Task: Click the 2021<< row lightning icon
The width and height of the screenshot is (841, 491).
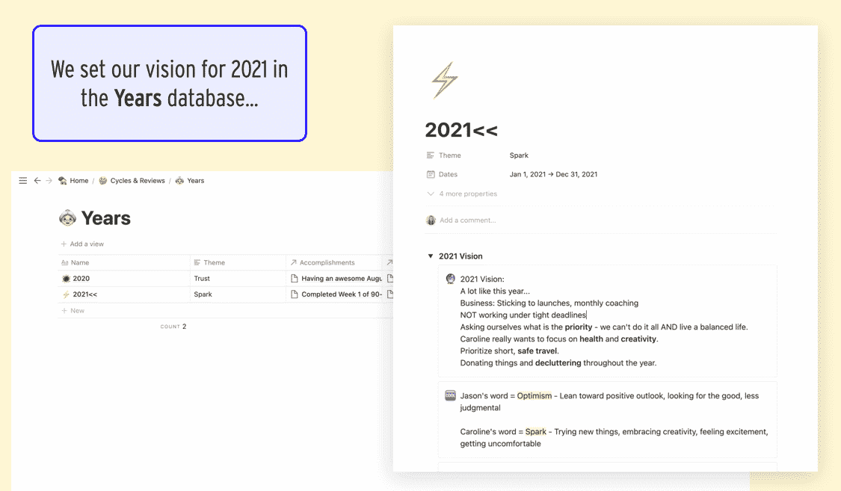Action: (x=66, y=294)
